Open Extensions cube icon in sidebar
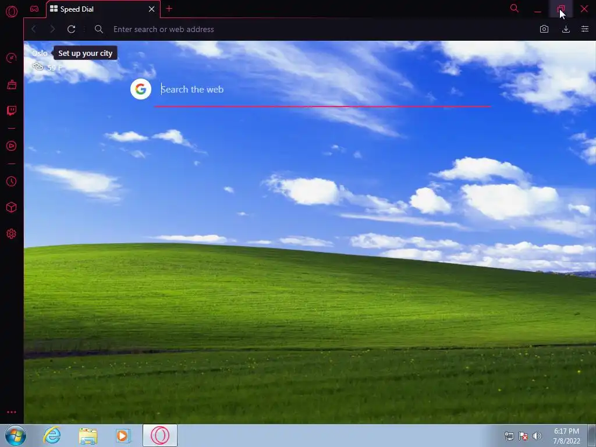The height and width of the screenshot is (447, 596). pos(12,207)
